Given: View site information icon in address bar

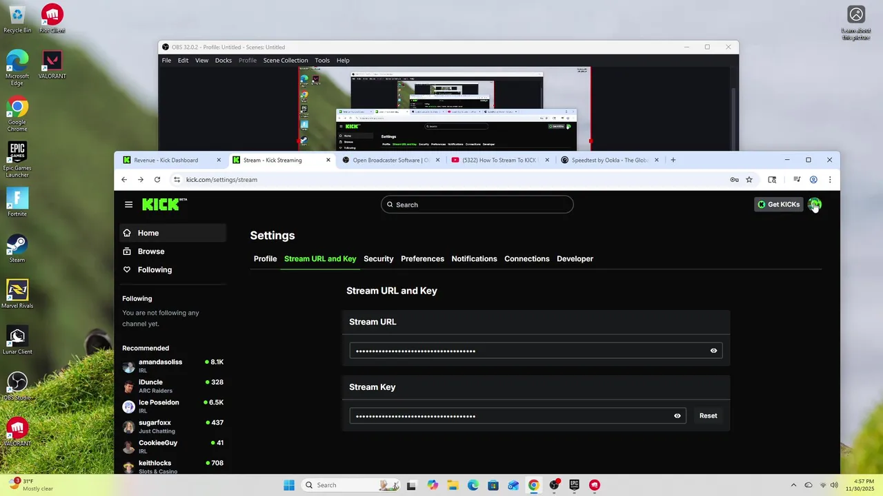Looking at the screenshot, I should (x=177, y=180).
